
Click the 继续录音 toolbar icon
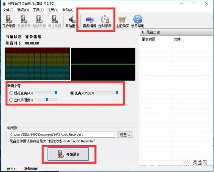39,19
